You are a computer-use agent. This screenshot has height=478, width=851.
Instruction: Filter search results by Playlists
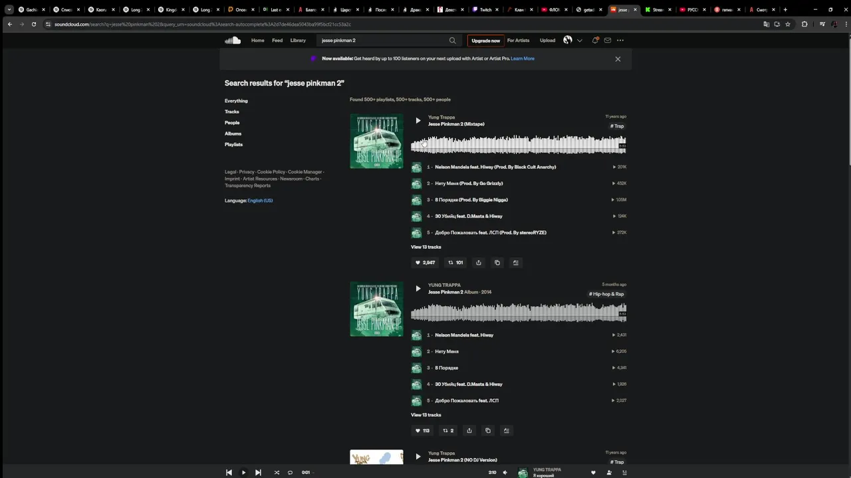click(x=233, y=145)
